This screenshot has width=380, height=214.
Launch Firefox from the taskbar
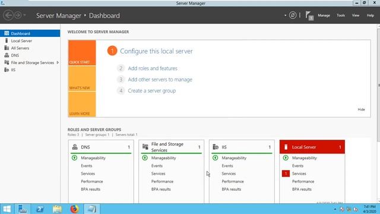click(74, 209)
